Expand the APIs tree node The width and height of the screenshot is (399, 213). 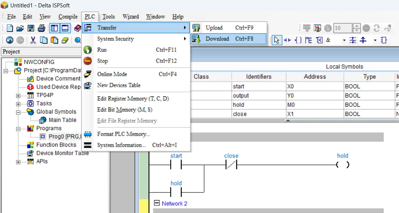(18, 162)
